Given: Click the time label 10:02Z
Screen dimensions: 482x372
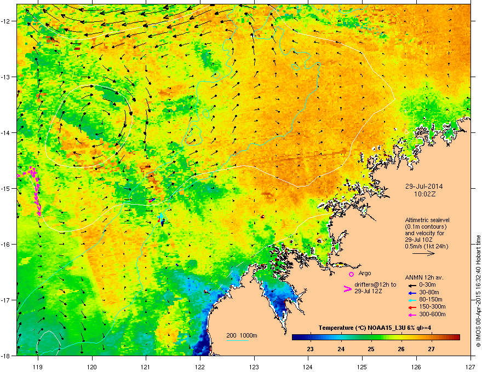Looking at the screenshot, I should click(x=424, y=194).
